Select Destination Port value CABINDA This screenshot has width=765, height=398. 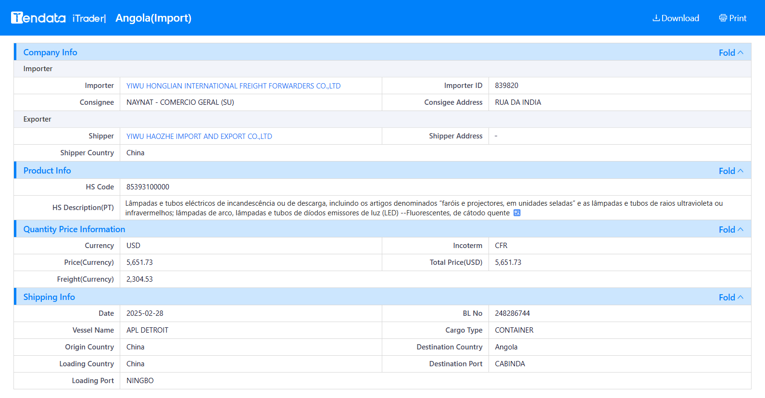(510, 364)
